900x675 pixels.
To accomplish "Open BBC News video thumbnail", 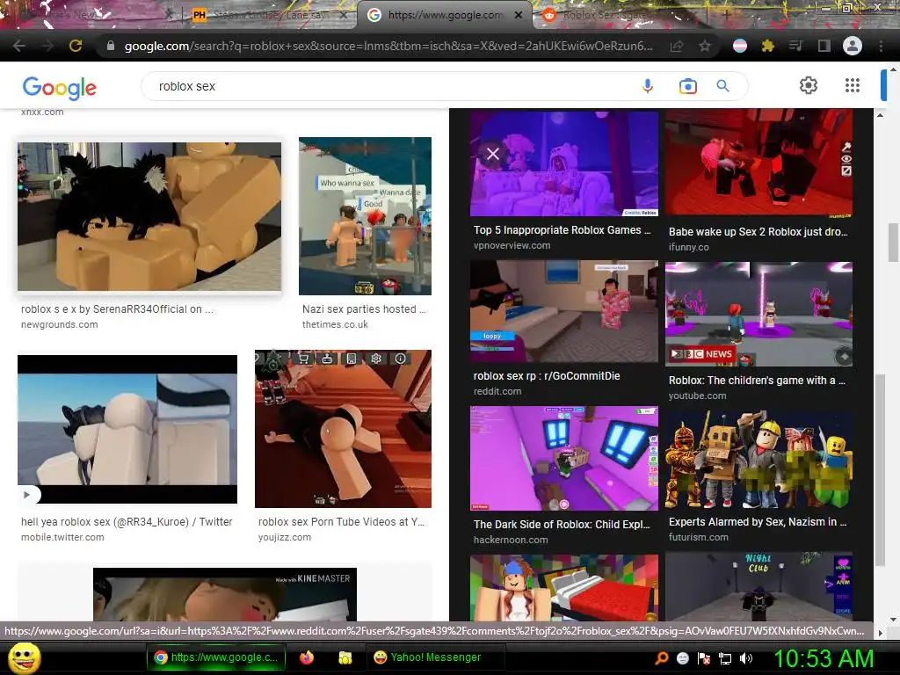I will point(758,314).
